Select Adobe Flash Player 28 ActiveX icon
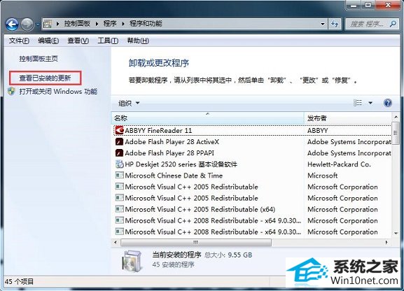Image resolution: width=404 pixels, height=291 pixels. (x=119, y=141)
